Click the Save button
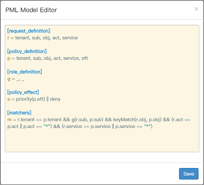This screenshot has width=204, height=185. click(188, 174)
